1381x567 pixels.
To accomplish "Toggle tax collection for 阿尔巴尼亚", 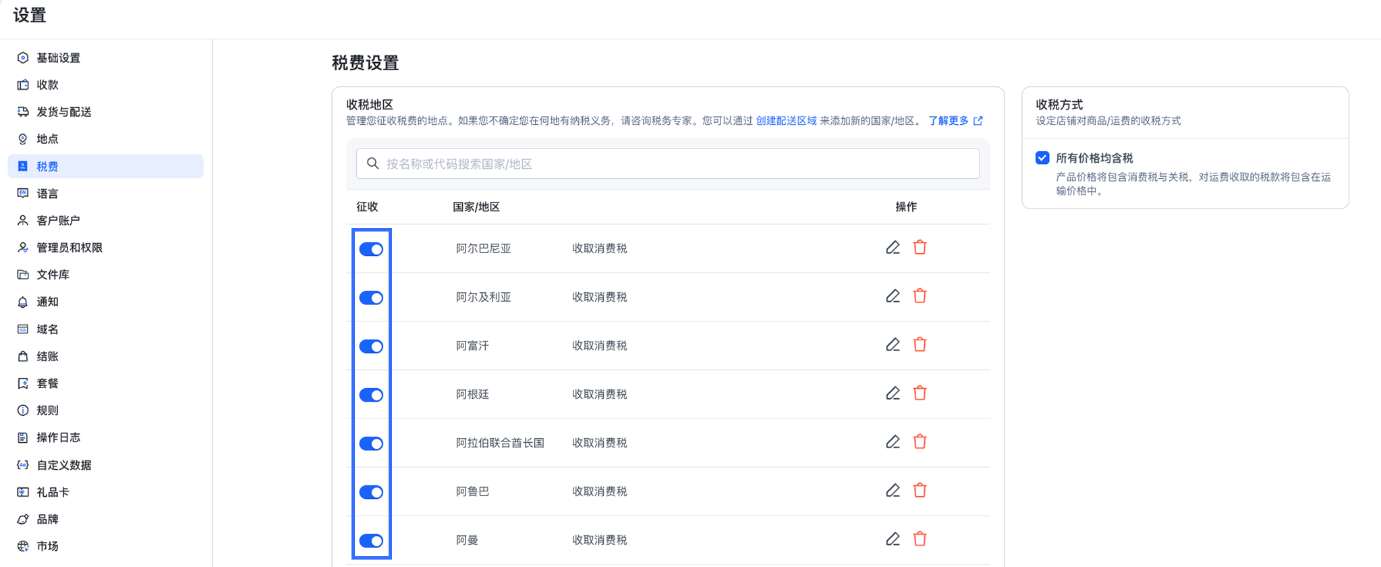I will 371,249.
